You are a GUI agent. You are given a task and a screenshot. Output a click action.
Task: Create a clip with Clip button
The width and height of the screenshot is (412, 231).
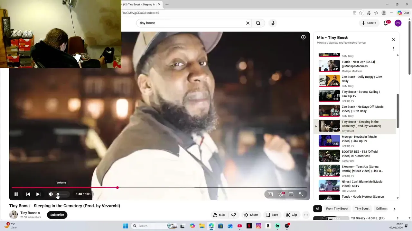tap(291, 215)
